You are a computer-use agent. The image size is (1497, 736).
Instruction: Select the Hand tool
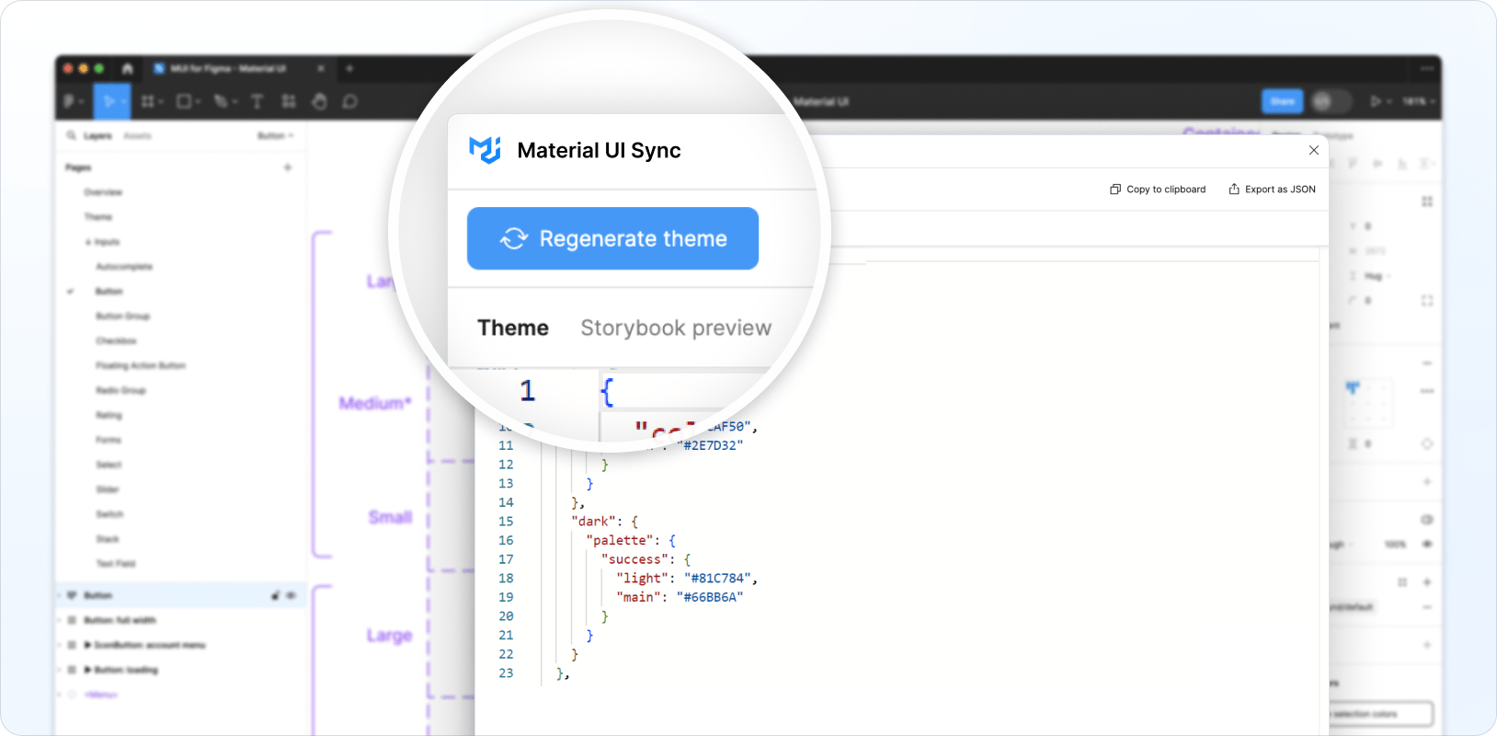tap(319, 101)
